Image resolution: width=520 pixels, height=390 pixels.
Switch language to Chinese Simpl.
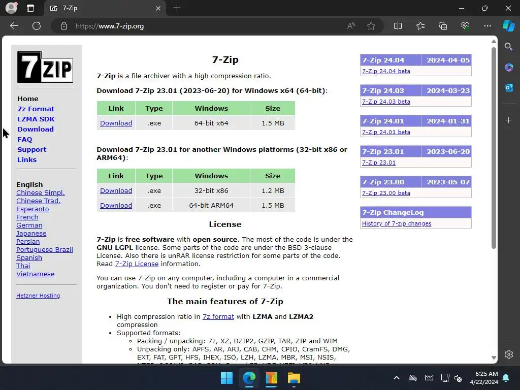point(41,192)
